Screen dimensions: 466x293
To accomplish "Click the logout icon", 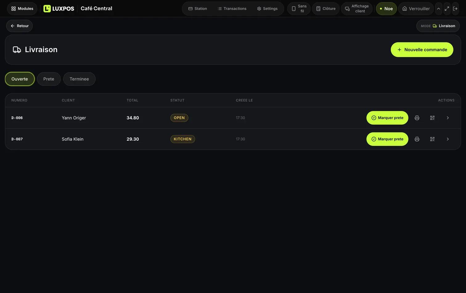I will 455,9.
